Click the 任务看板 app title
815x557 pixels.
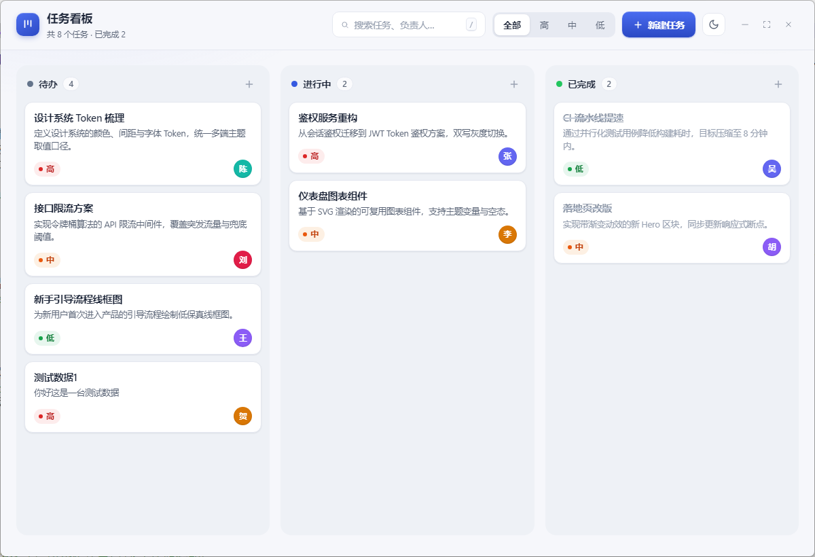click(x=70, y=18)
